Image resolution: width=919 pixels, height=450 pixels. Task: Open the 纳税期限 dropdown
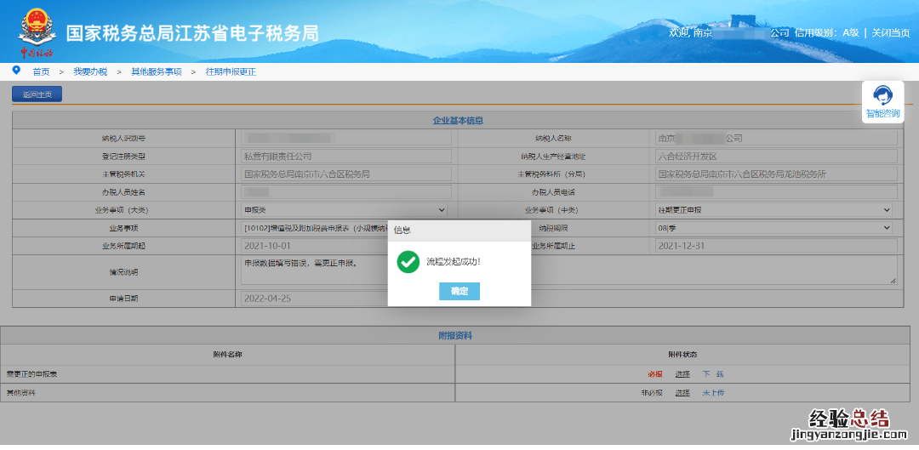point(774,228)
